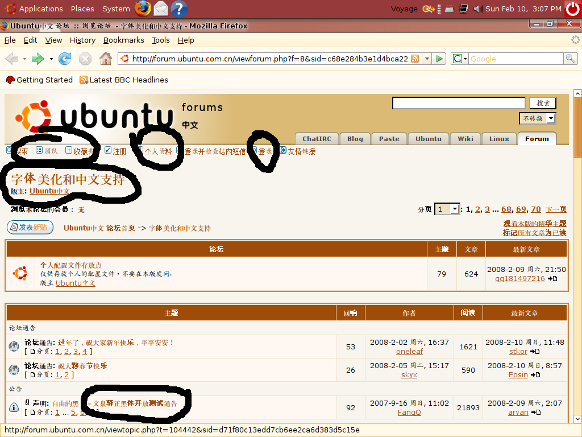Open the help launcher icon in panel
582x437 pixels.
click(179, 9)
